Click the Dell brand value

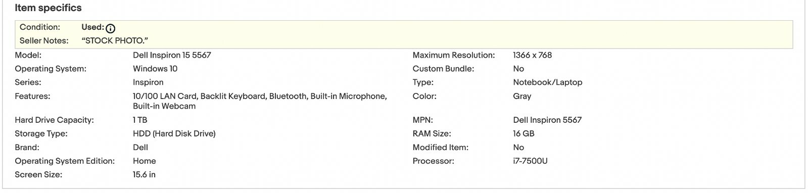(140, 148)
